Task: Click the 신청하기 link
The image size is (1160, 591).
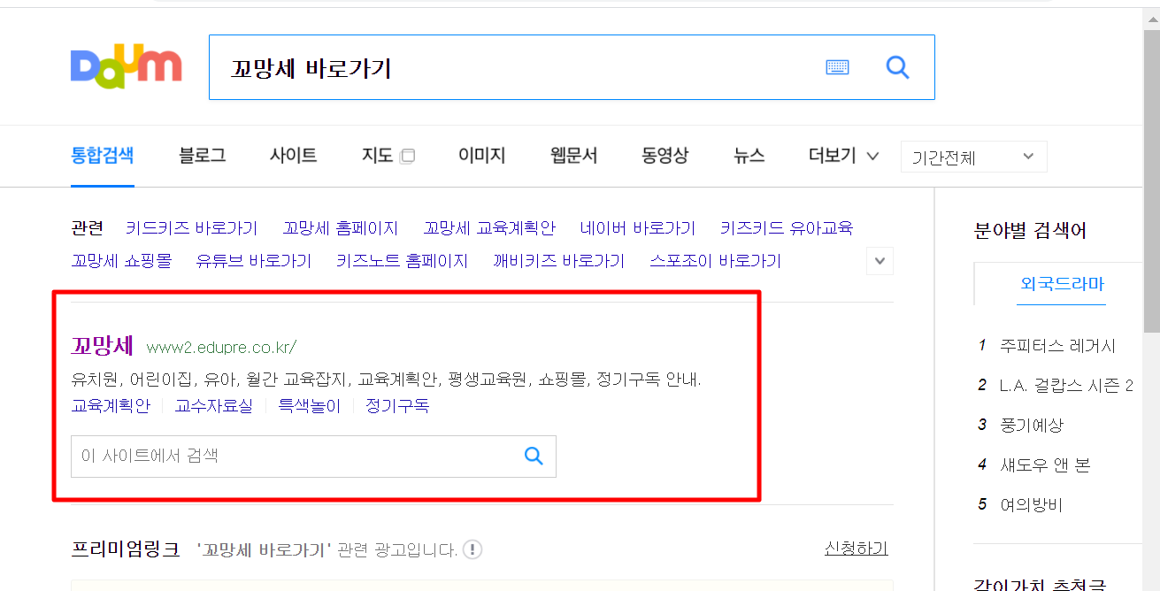Action: tap(857, 549)
